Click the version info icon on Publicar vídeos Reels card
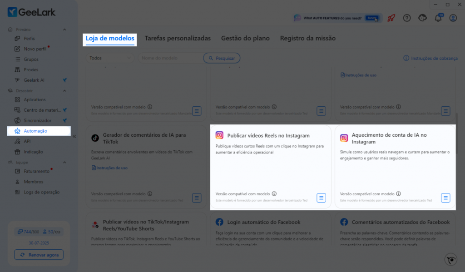The image size is (465, 272). [x=274, y=194]
